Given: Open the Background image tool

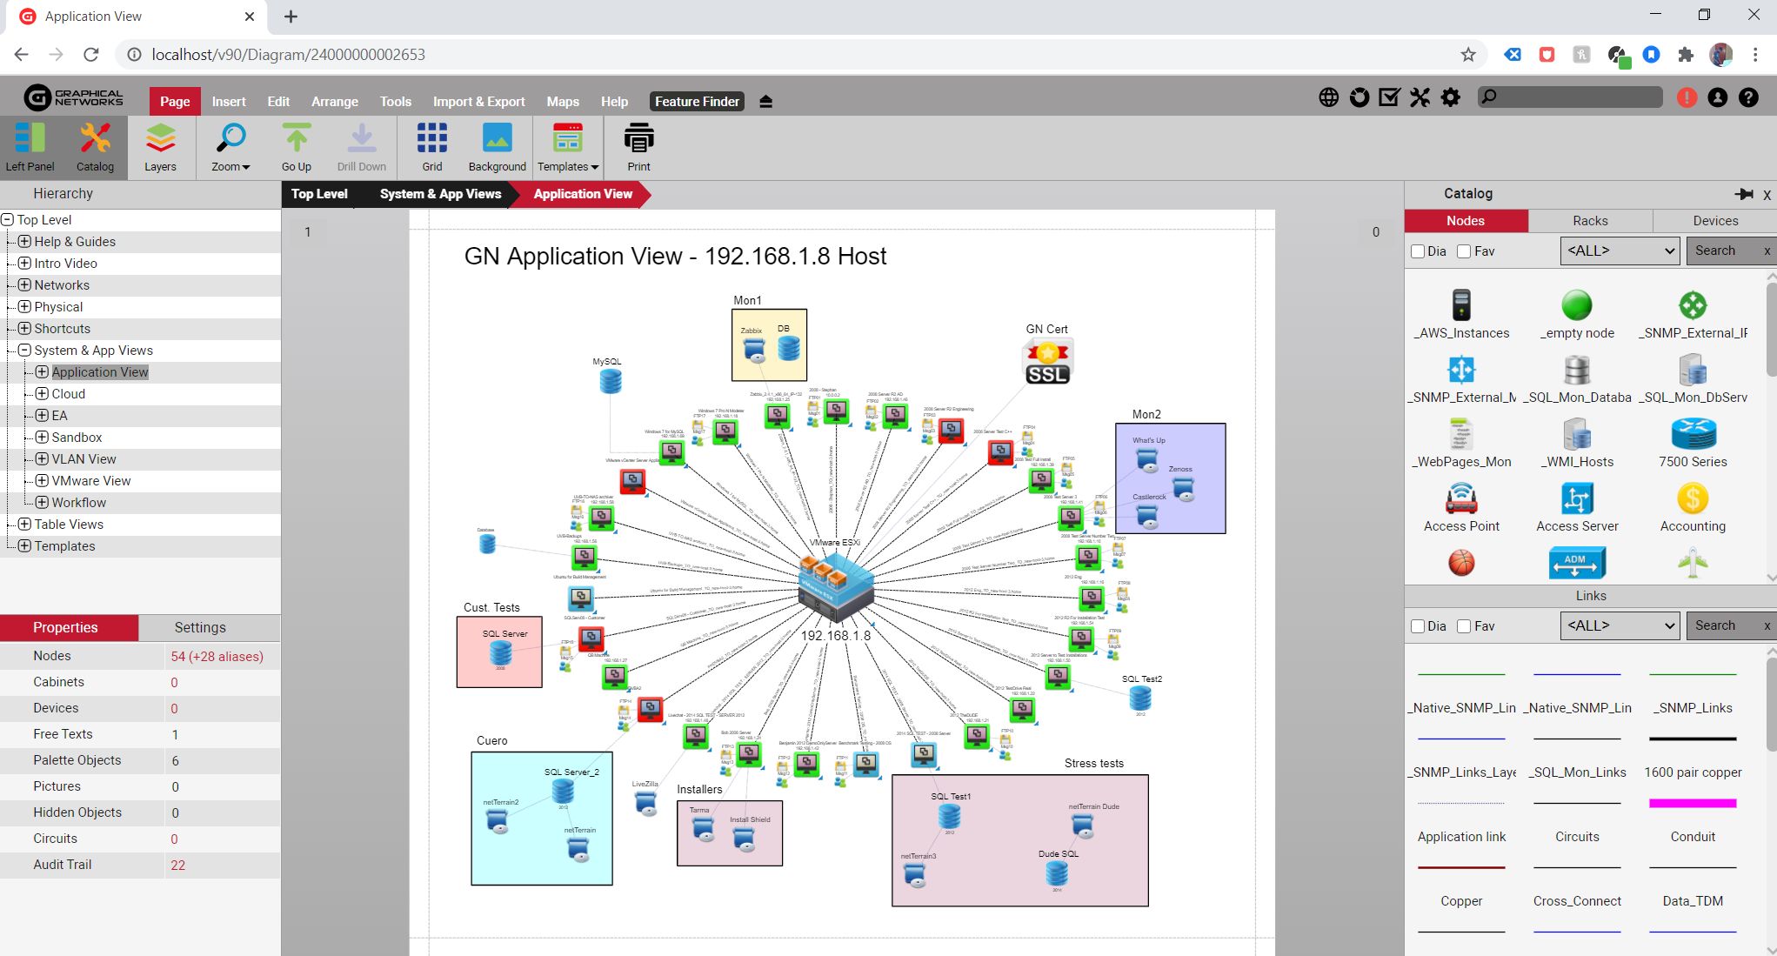Looking at the screenshot, I should 497,139.
